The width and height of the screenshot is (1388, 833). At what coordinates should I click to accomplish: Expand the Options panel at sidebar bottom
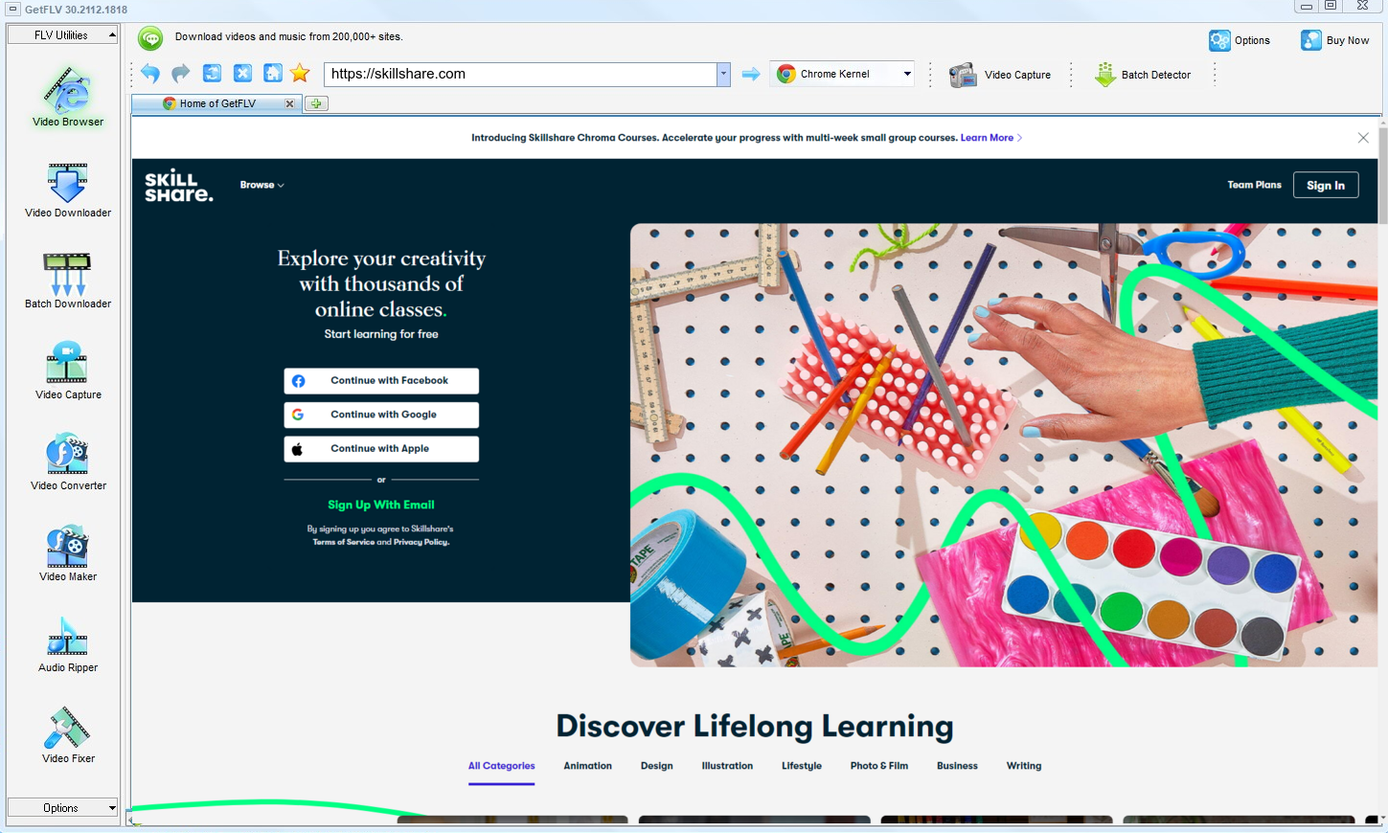coord(62,808)
